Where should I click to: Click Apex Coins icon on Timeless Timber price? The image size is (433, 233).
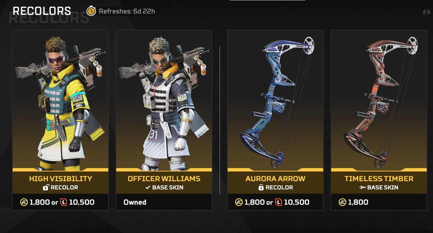pos(343,202)
